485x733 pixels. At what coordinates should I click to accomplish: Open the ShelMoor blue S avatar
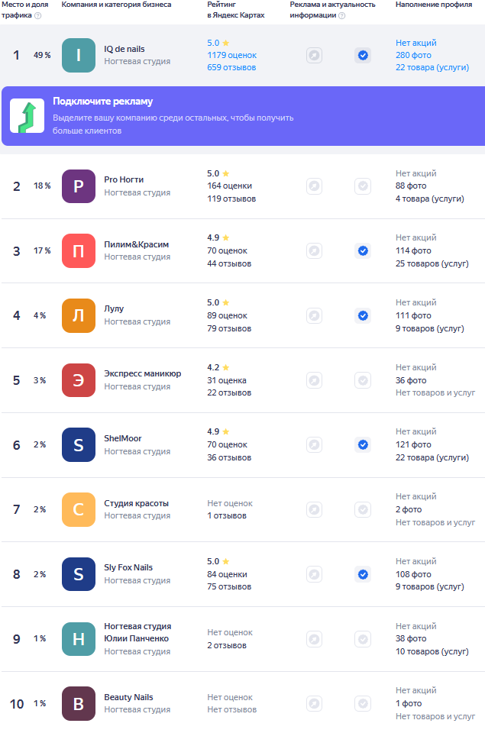click(79, 445)
